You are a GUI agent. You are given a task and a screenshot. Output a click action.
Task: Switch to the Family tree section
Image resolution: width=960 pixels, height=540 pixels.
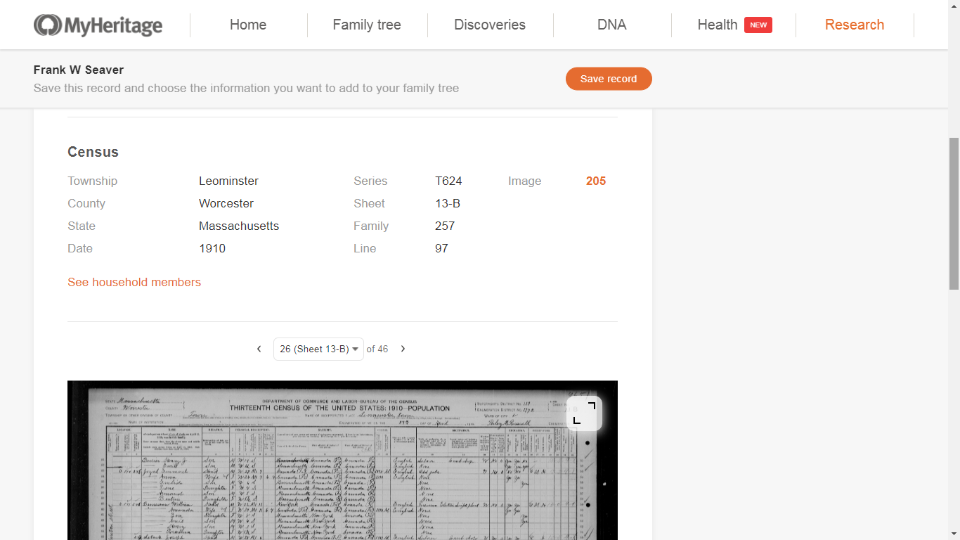click(x=367, y=25)
